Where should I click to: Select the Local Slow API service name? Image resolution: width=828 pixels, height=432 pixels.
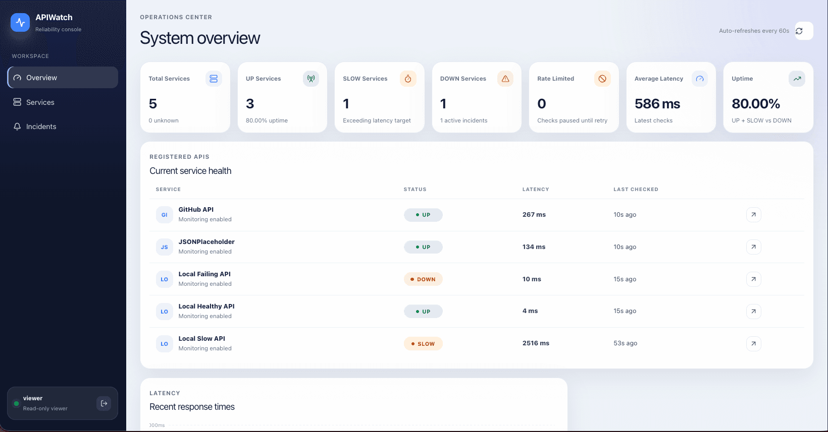(201, 339)
